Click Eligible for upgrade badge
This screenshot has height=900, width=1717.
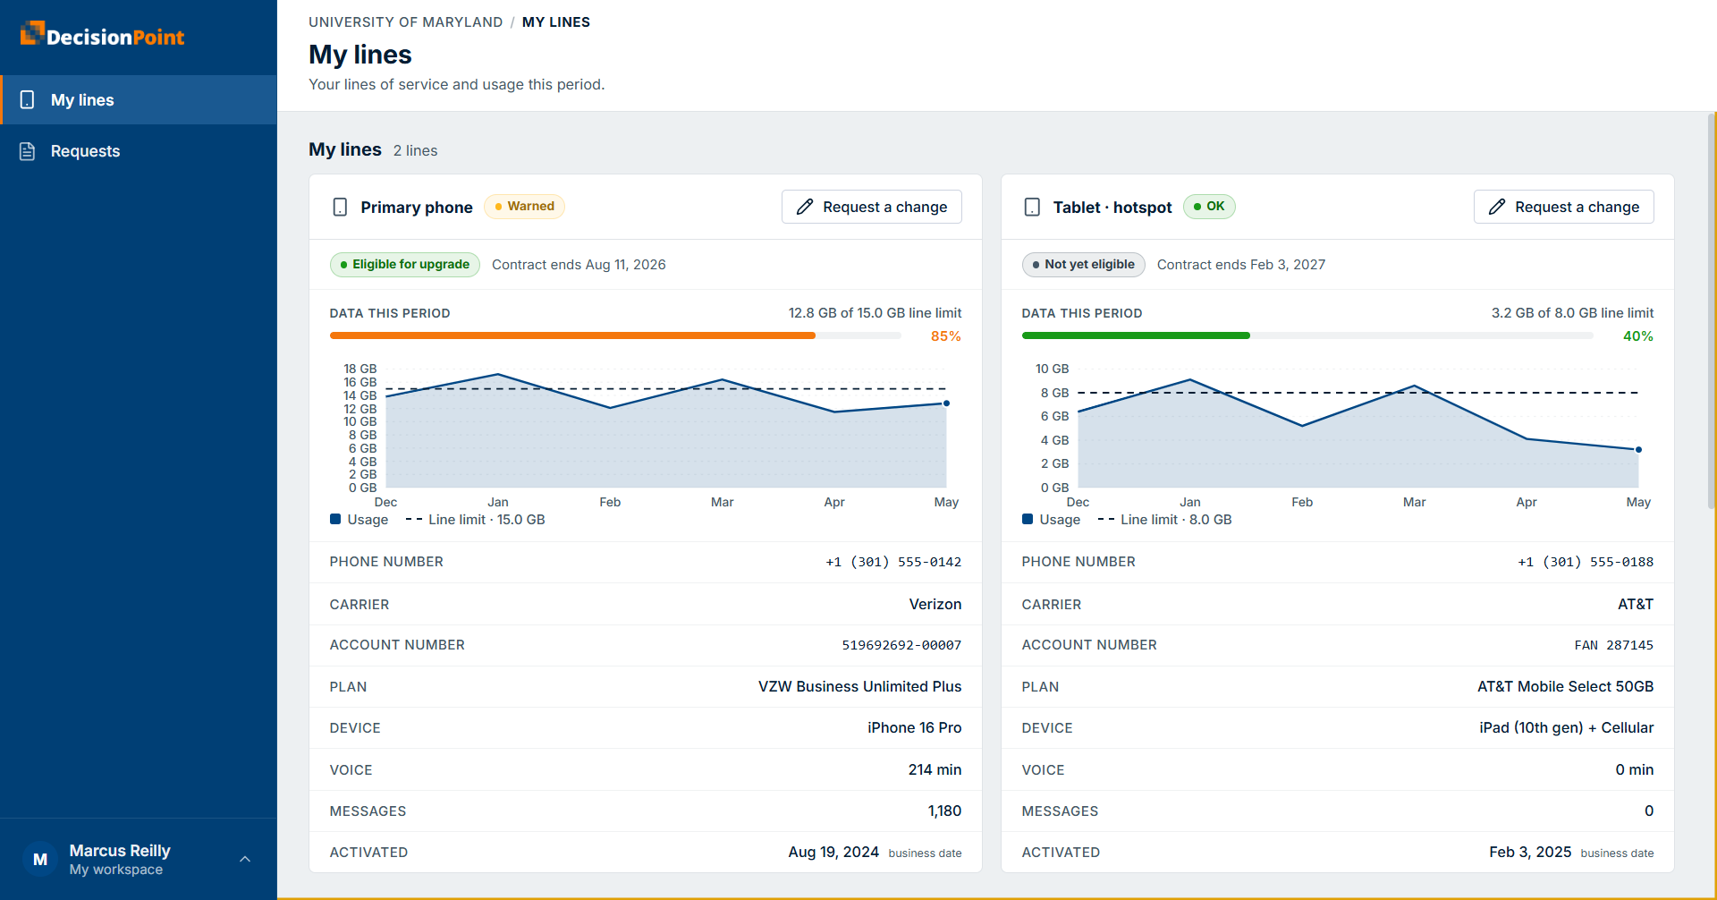coord(405,264)
